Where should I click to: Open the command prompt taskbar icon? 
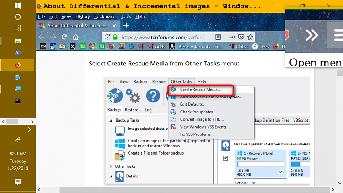(x=18, y=101)
